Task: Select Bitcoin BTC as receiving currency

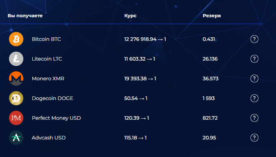Action: click(46, 39)
